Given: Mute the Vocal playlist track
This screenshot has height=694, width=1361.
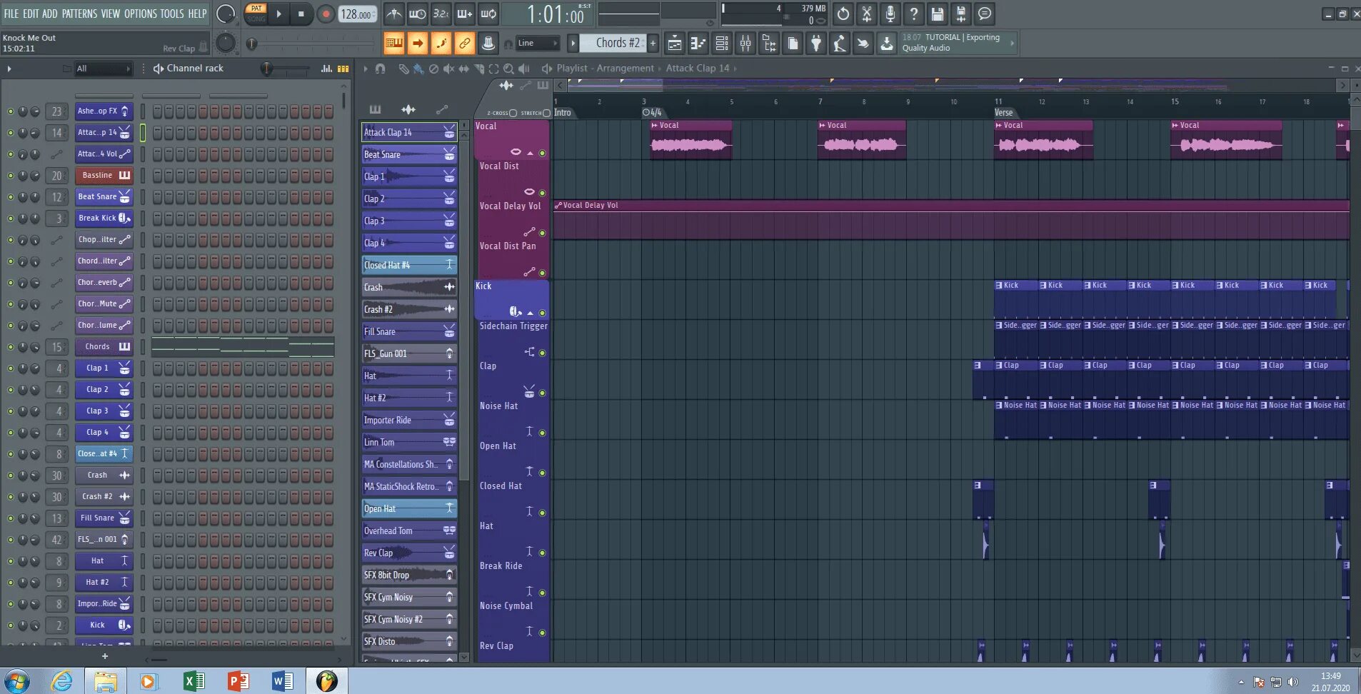Looking at the screenshot, I should [542, 153].
